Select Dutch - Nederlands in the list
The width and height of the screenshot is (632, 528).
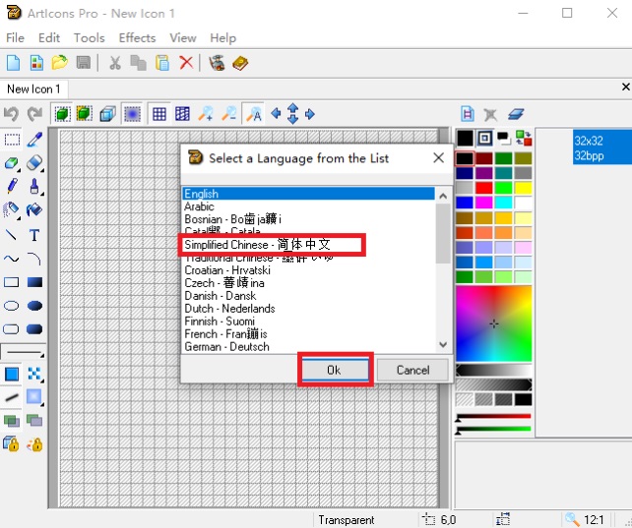pyautogui.click(x=308, y=309)
